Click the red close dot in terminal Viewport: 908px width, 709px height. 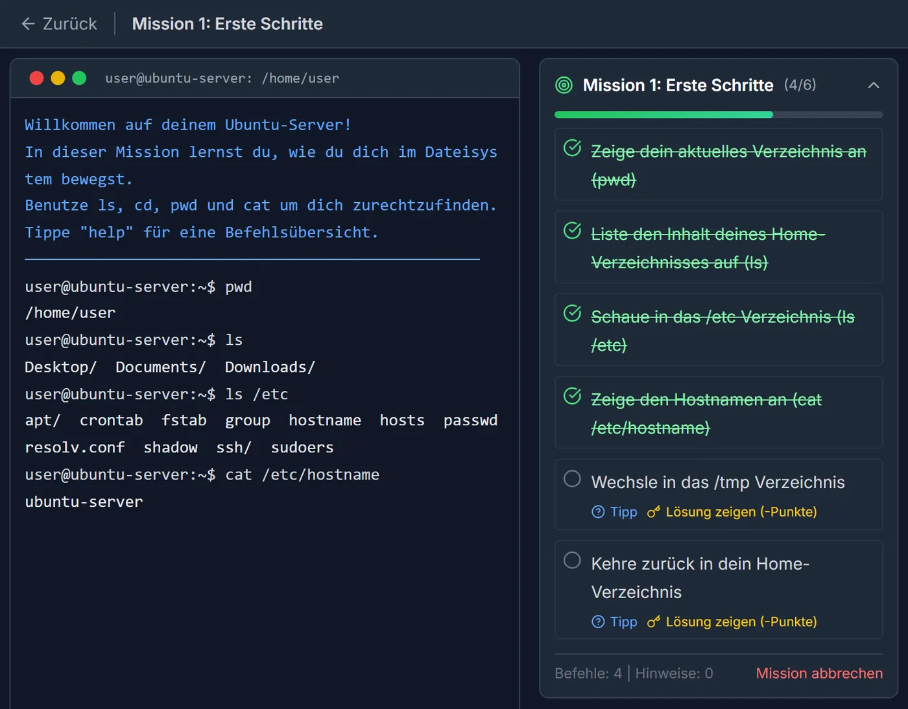[36, 78]
